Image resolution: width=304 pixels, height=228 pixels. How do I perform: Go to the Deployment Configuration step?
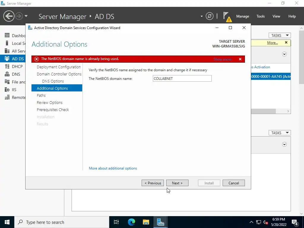pos(58,67)
